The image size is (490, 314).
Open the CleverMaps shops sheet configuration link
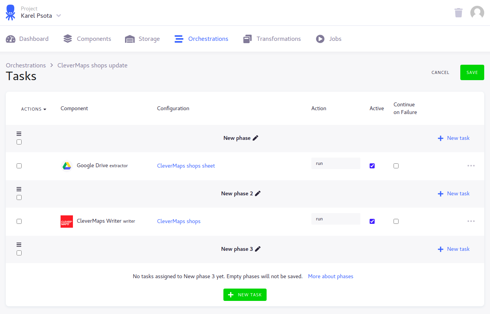[186, 166]
